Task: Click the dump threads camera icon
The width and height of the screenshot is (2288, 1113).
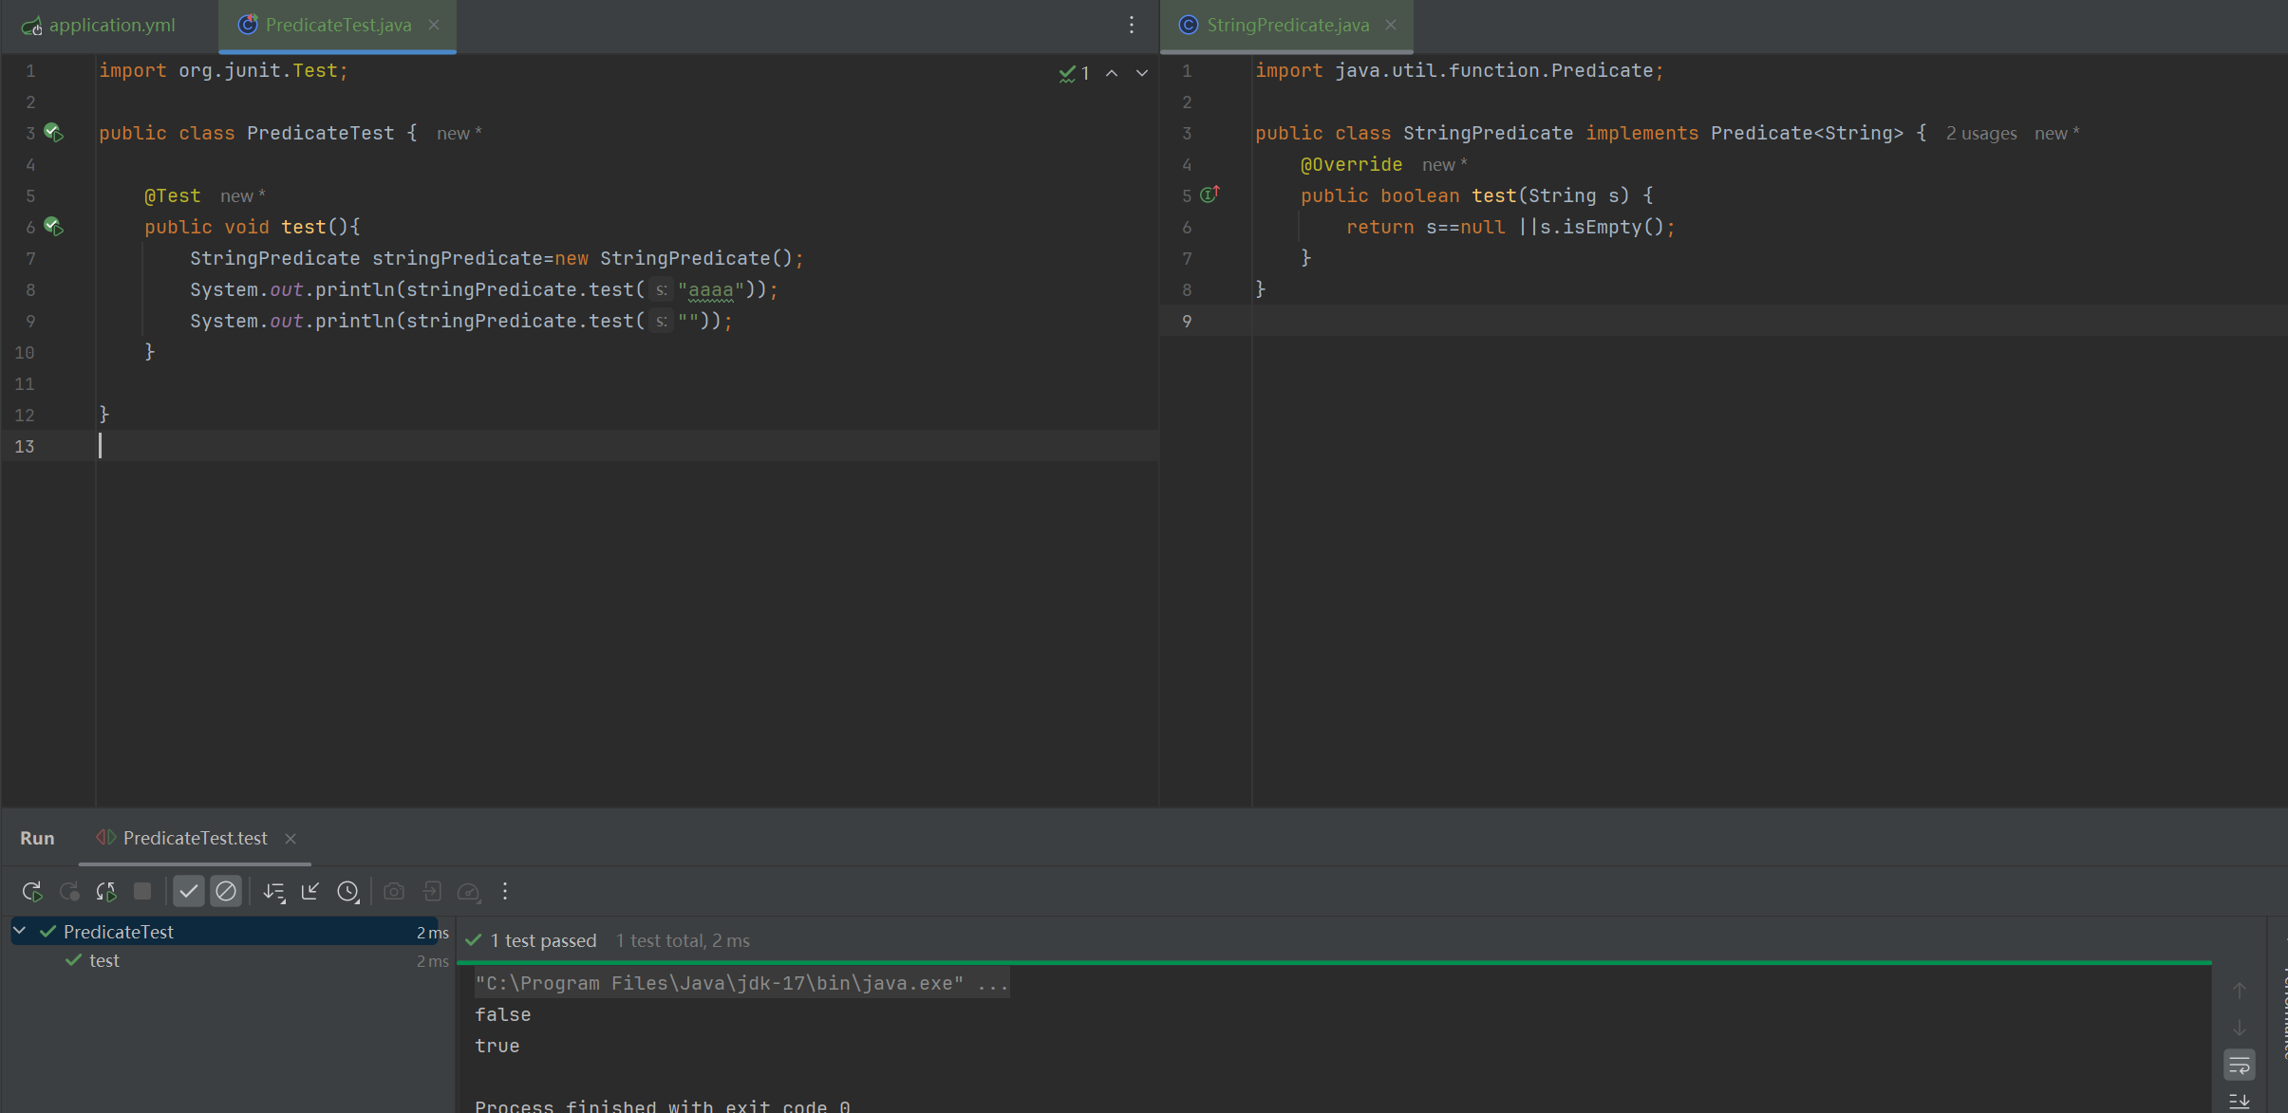Action: (x=394, y=891)
